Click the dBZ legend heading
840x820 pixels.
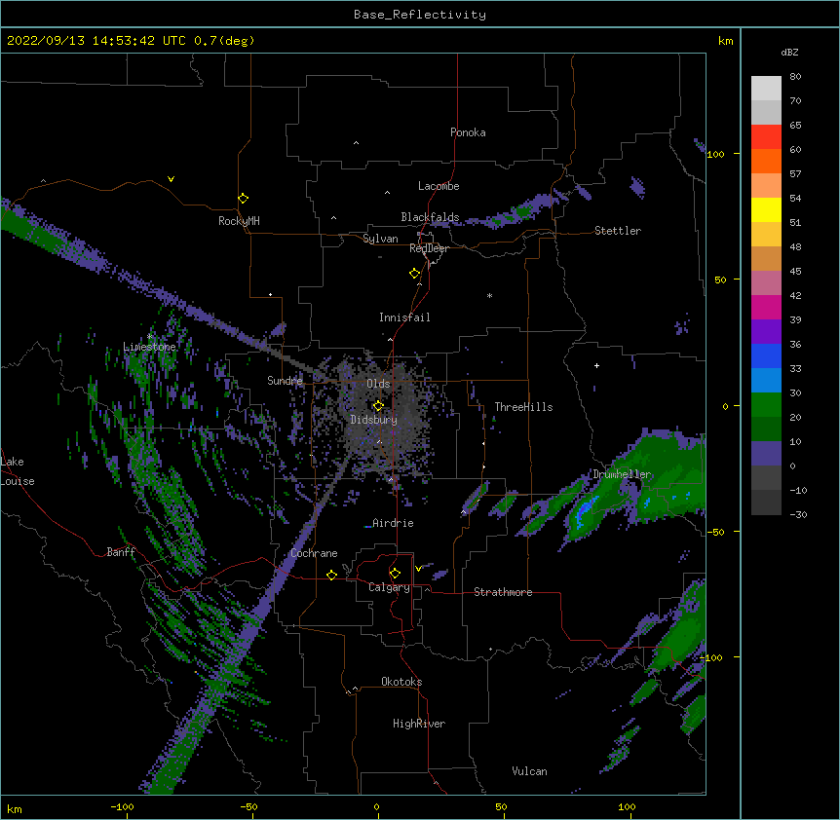[x=789, y=52]
